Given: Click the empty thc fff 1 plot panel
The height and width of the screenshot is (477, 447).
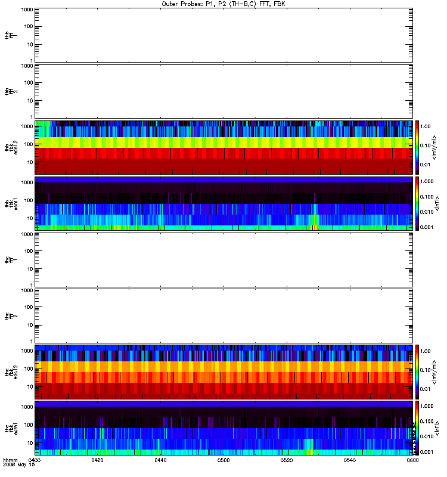Looking at the screenshot, I should (x=223, y=260).
